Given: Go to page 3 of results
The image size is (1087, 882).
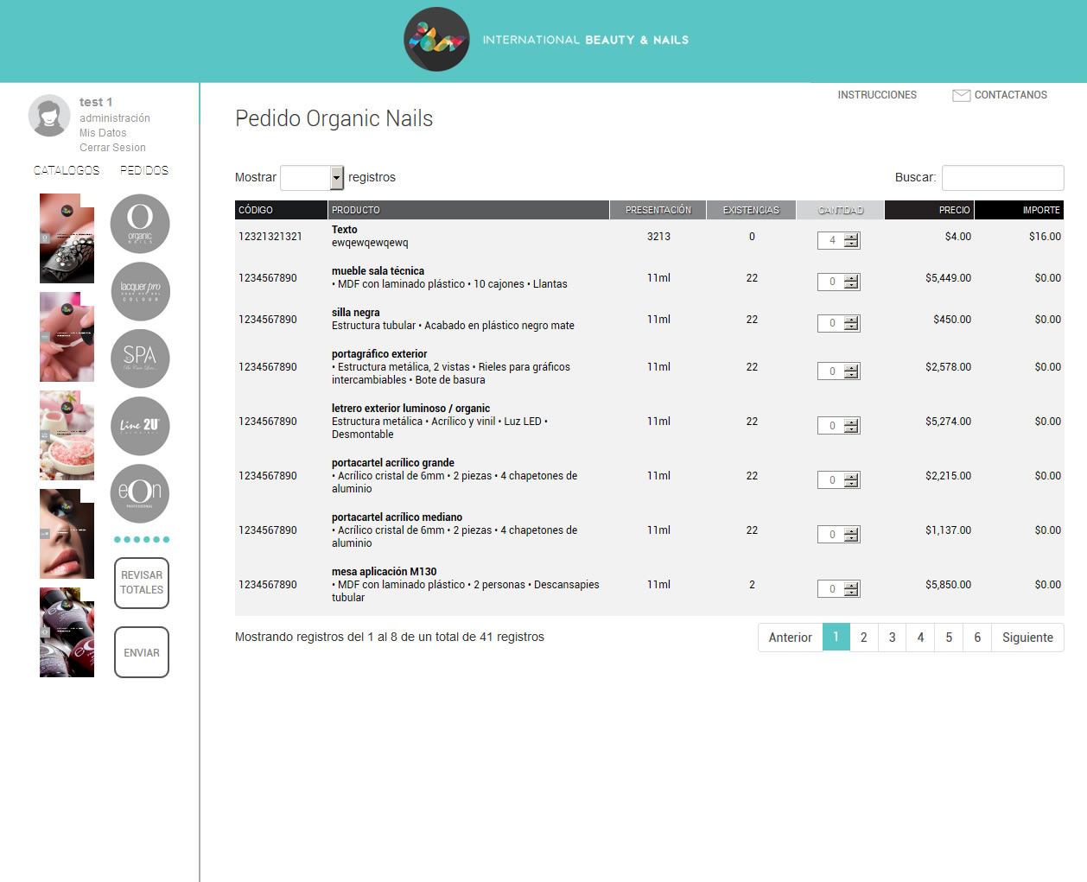Looking at the screenshot, I should tap(892, 638).
